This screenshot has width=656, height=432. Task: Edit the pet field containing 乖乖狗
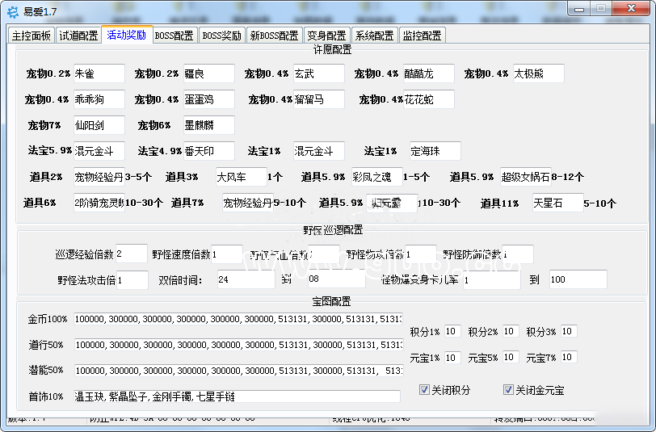pyautogui.click(x=99, y=99)
